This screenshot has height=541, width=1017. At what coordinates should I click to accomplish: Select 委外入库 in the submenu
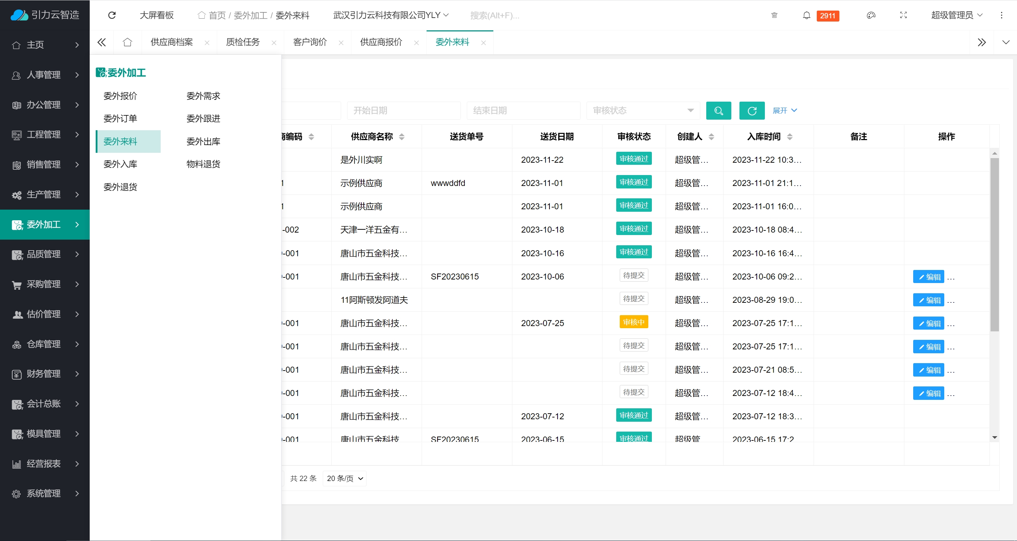tap(120, 164)
